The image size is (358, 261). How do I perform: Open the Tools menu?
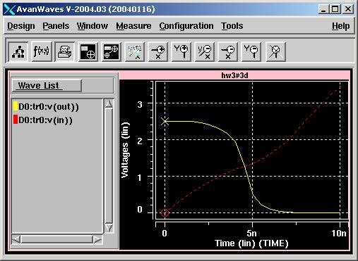tap(232, 26)
